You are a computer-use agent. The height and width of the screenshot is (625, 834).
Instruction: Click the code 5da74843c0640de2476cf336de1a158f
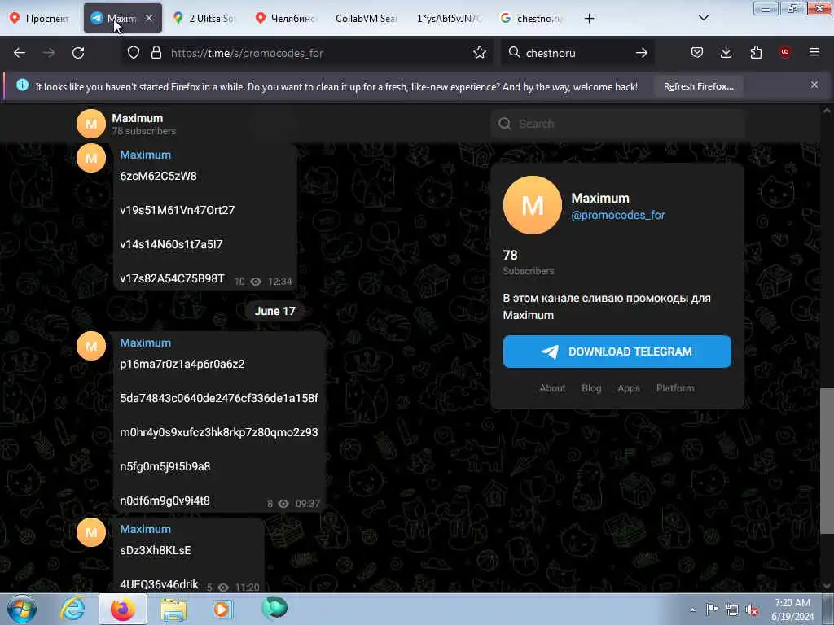click(x=219, y=398)
